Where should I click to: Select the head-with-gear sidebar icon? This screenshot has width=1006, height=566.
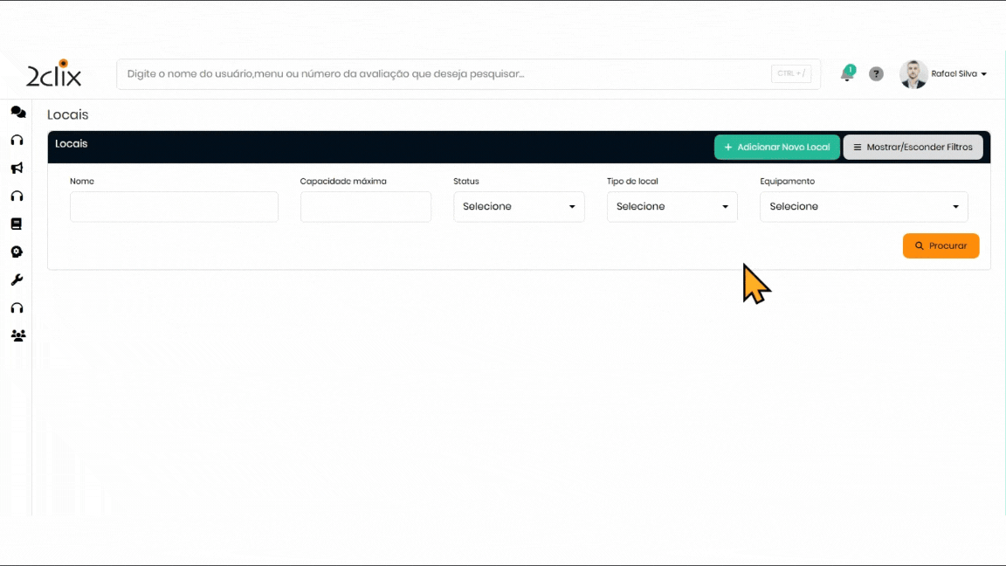17,252
